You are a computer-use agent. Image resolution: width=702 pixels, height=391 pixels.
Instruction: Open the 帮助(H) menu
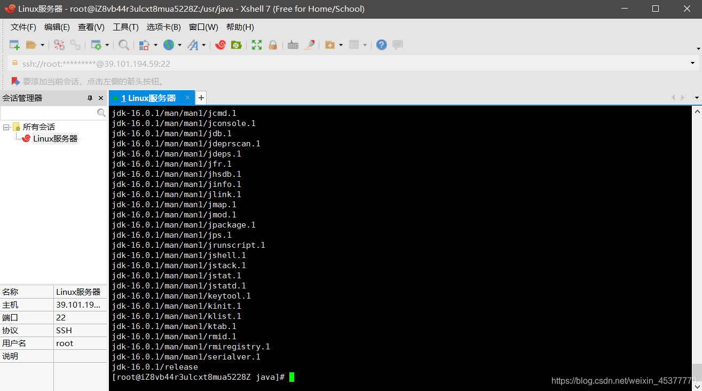[x=240, y=27]
